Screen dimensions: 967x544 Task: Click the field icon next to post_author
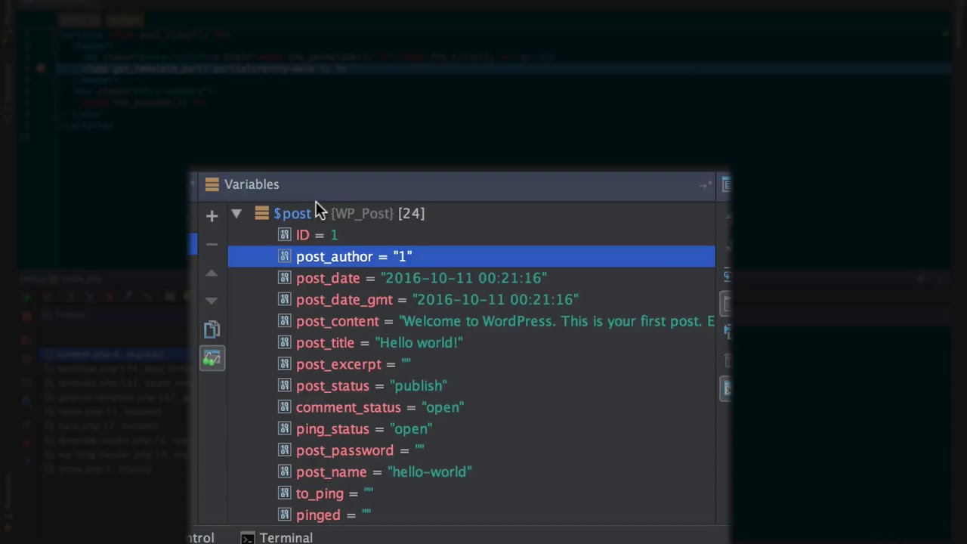pyautogui.click(x=284, y=257)
